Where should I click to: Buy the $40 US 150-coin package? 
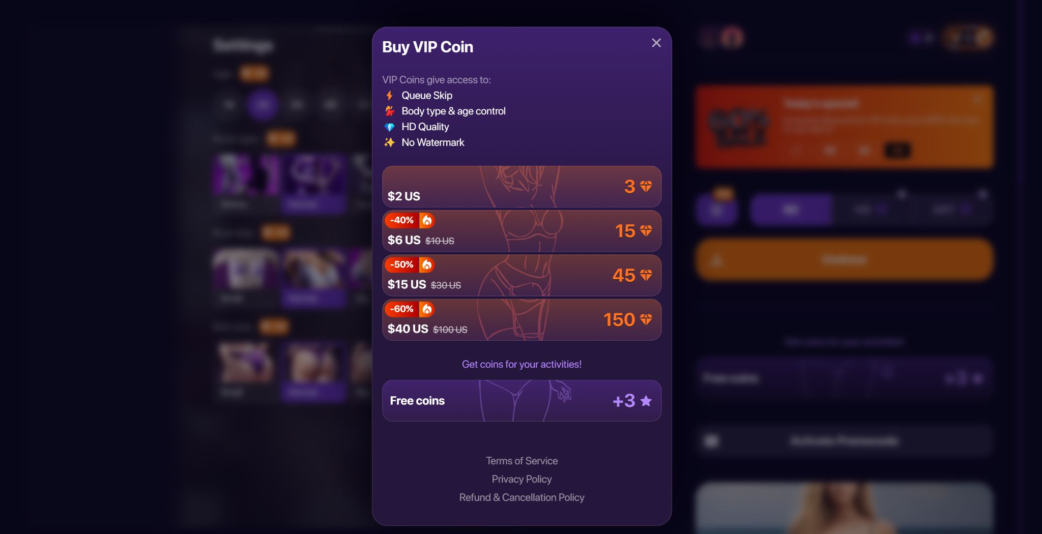(x=522, y=320)
